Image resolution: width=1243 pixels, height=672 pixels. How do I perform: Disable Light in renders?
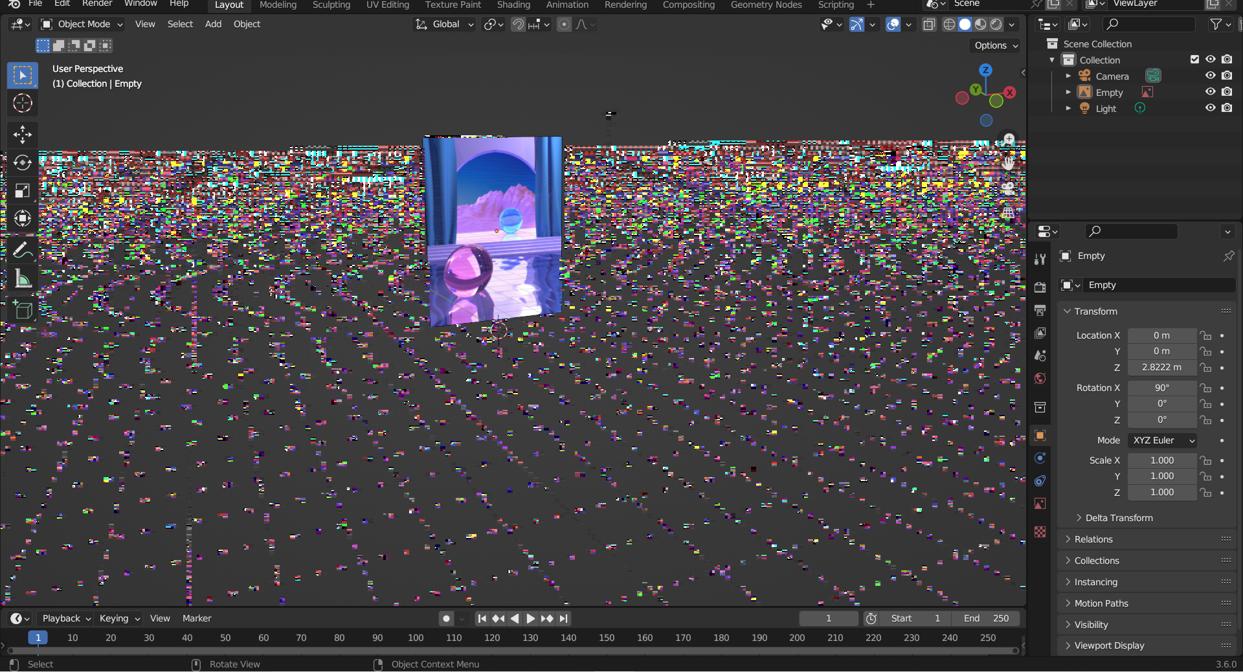pos(1227,108)
